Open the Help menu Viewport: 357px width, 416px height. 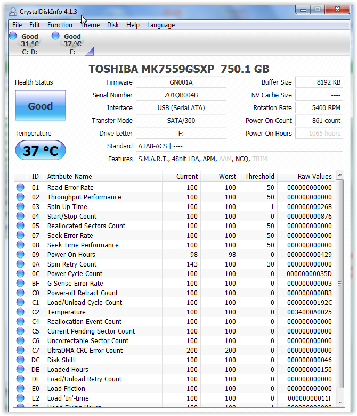[x=133, y=25]
